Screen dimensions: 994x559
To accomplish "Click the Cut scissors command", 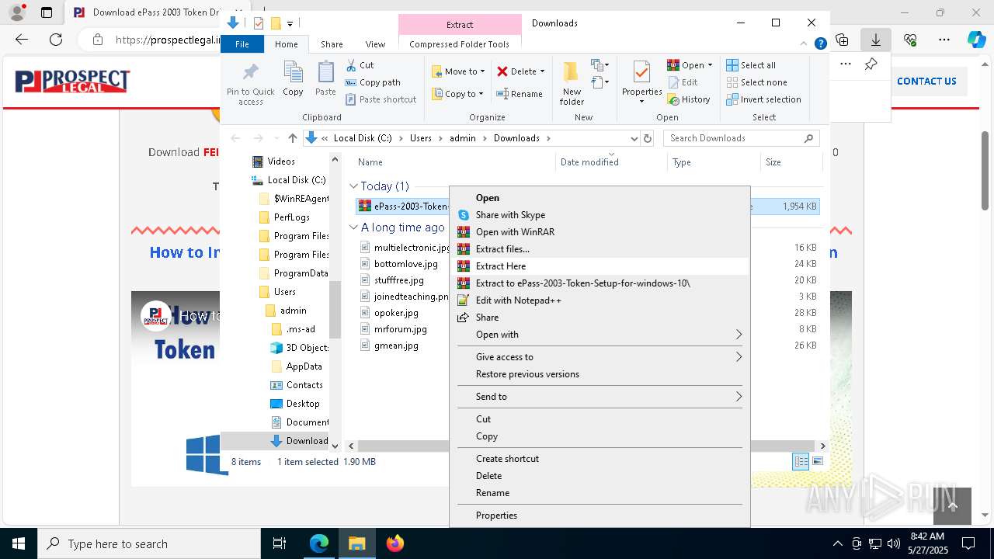I will (x=360, y=65).
